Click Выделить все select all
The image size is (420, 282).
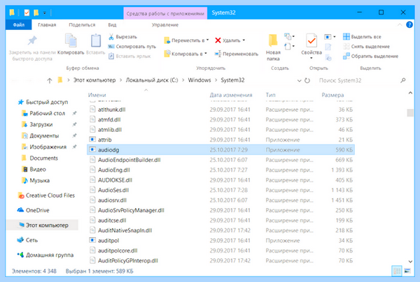coord(362,37)
